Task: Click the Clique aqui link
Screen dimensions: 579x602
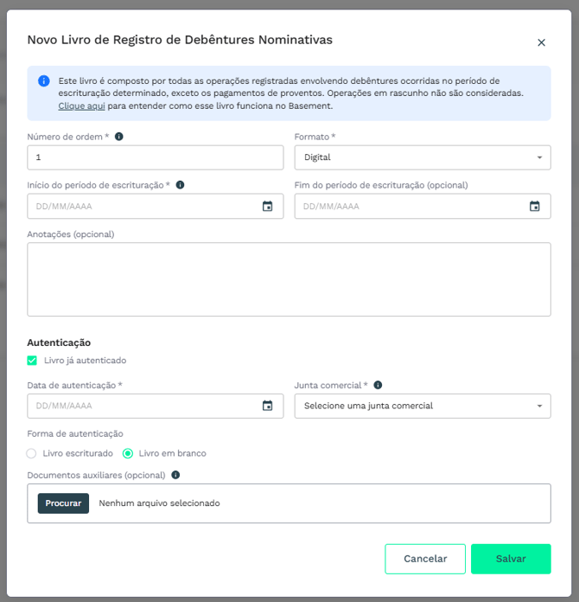Action: tap(81, 106)
